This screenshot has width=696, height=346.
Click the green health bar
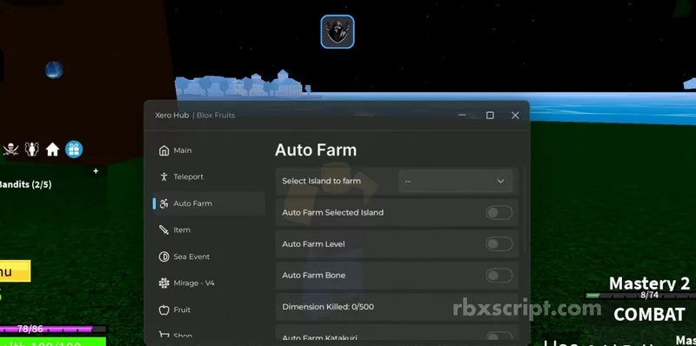point(53,342)
